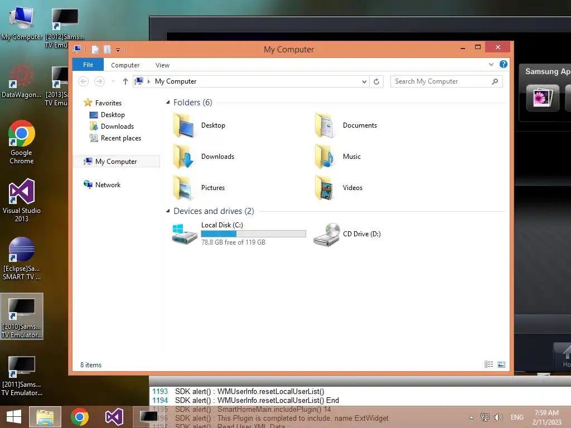Image resolution: width=571 pixels, height=428 pixels.
Task: Click the '8 items' status text
Action: 91,365
